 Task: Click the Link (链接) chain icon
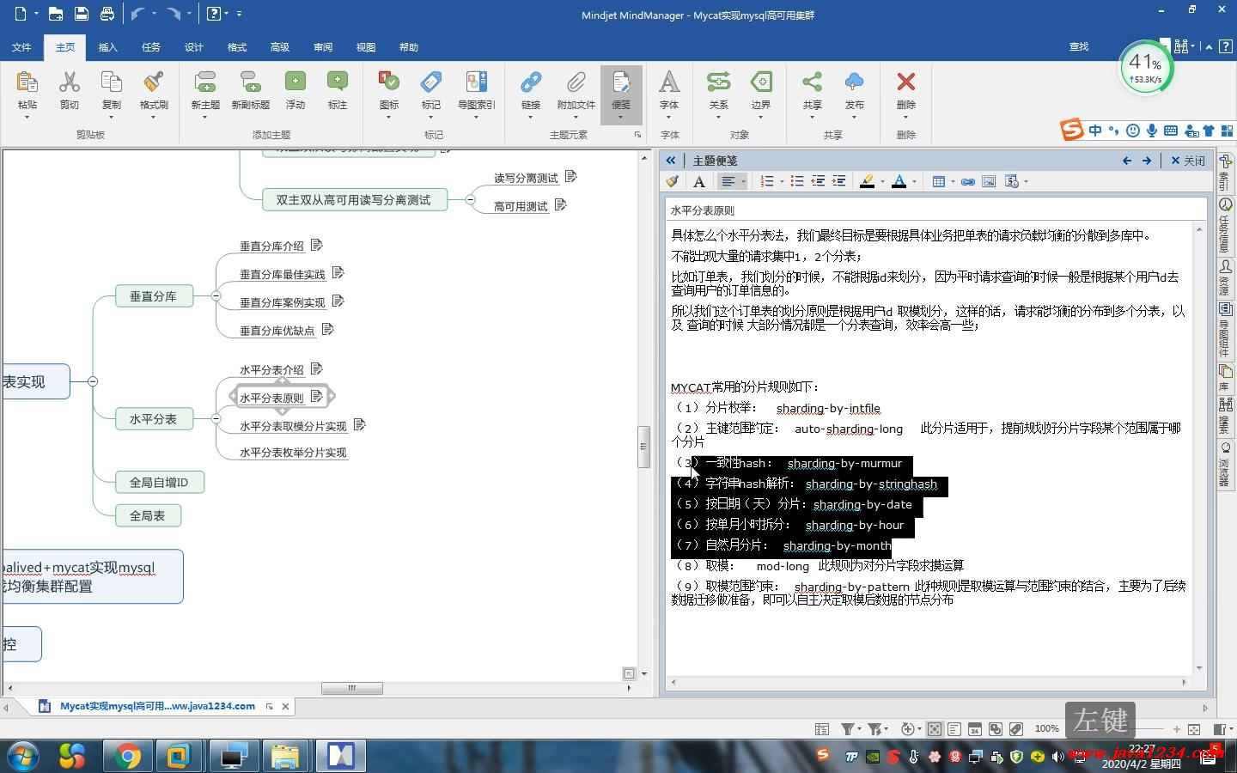click(531, 82)
